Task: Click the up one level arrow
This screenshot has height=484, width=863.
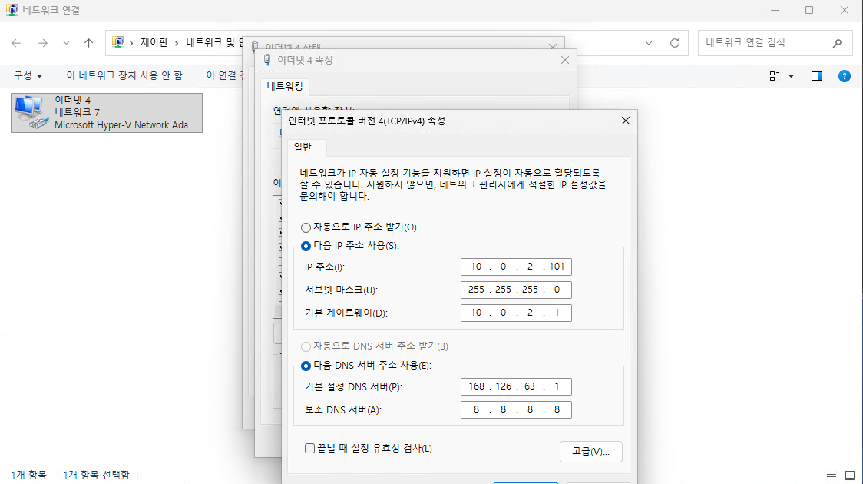Action: click(88, 43)
